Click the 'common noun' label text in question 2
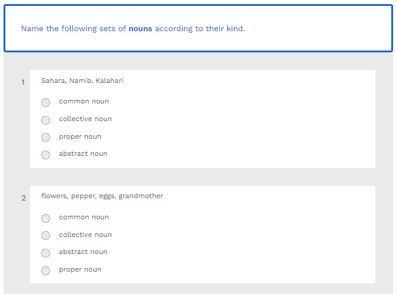The width and height of the screenshot is (396, 294). point(84,217)
